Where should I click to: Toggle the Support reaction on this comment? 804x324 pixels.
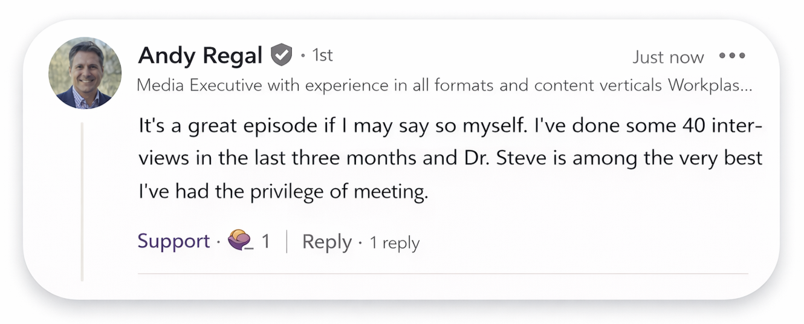coord(173,241)
